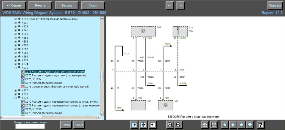
Task: Click the arrow icon next to X277
Action: point(19,90)
